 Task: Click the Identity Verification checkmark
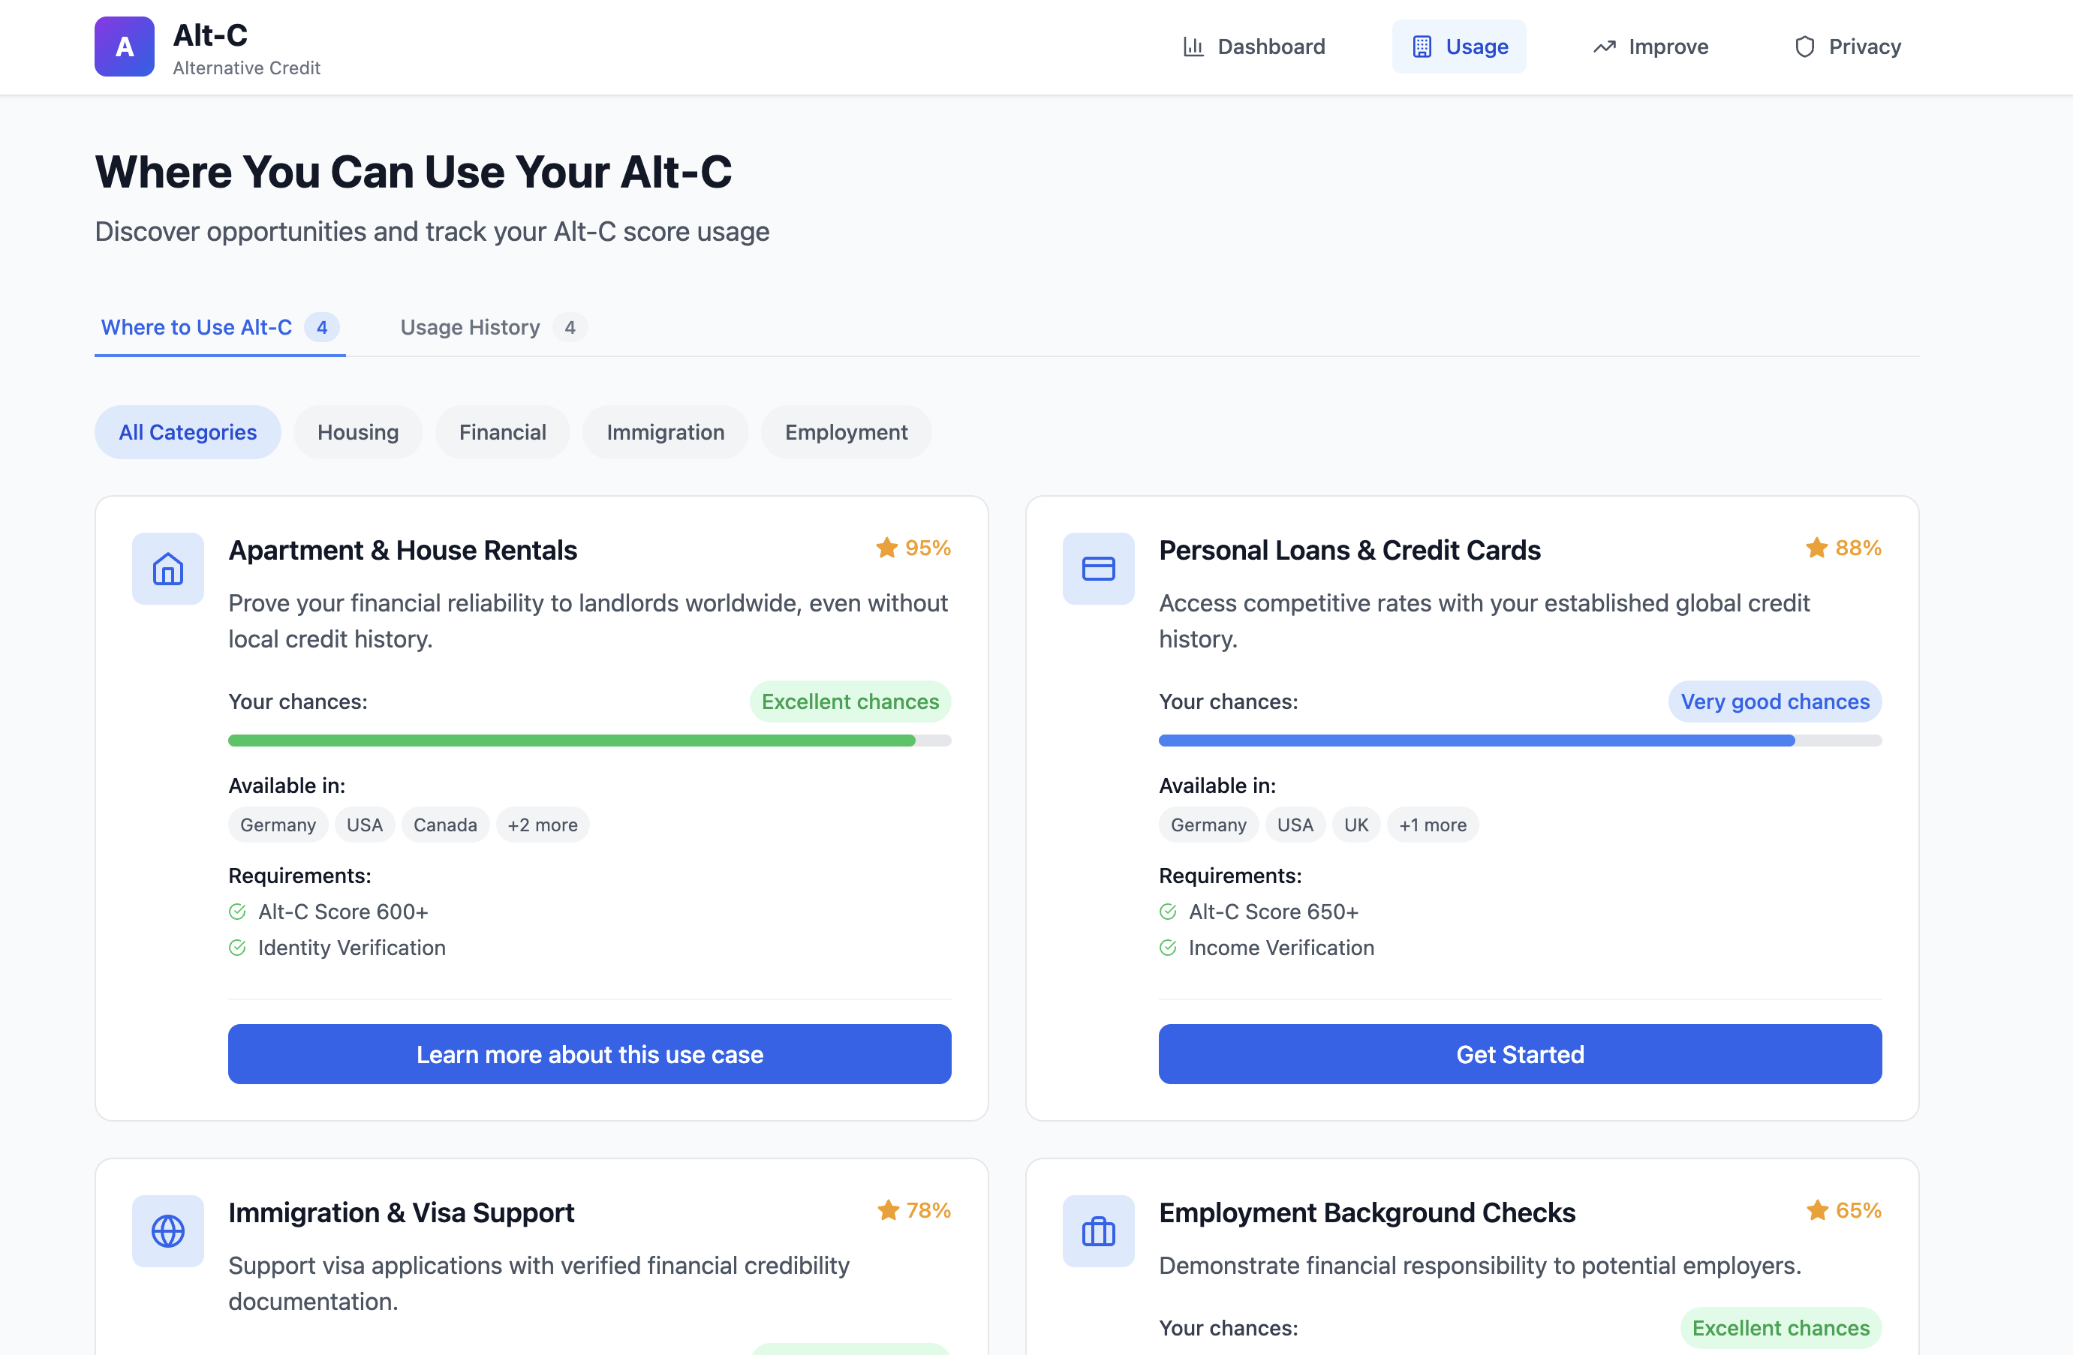coord(237,948)
